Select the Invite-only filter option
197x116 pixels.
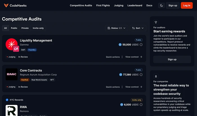click(38, 28)
